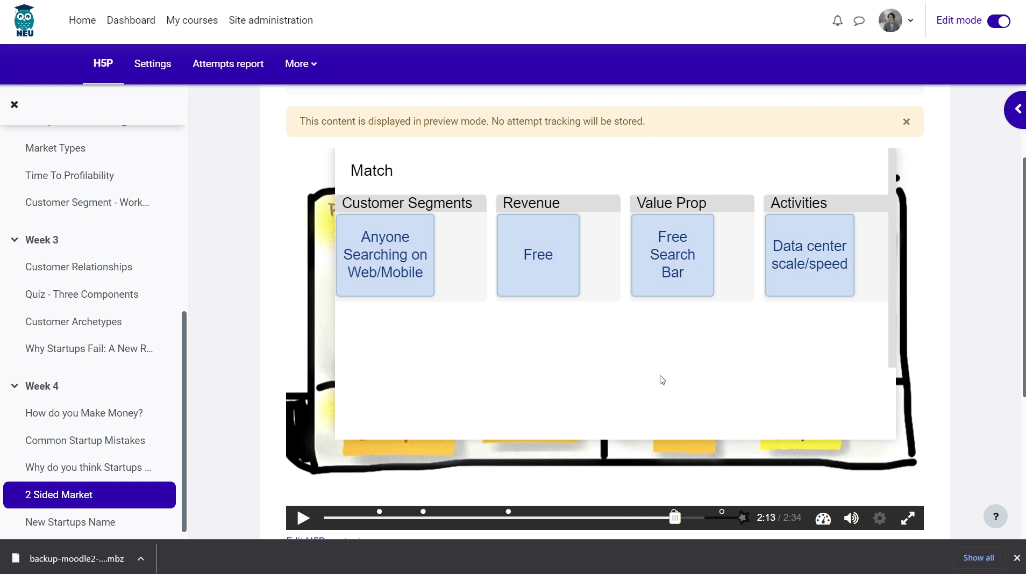The height and width of the screenshot is (574, 1026).
Task: Play the interactive video
Action: click(303, 518)
